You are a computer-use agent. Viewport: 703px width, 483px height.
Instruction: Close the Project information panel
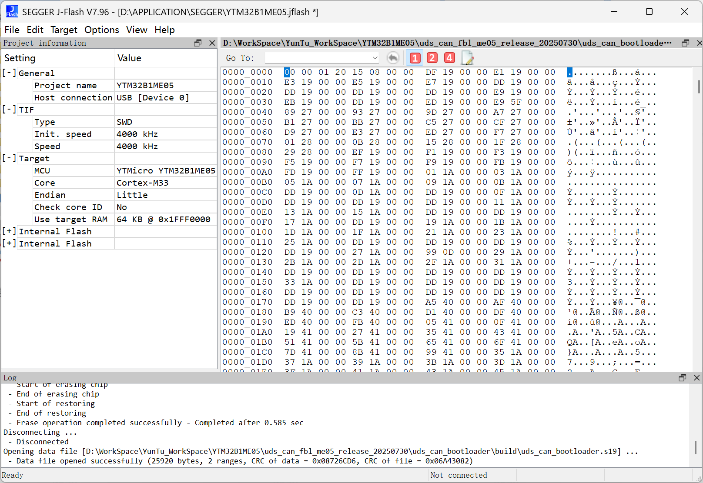(x=212, y=43)
